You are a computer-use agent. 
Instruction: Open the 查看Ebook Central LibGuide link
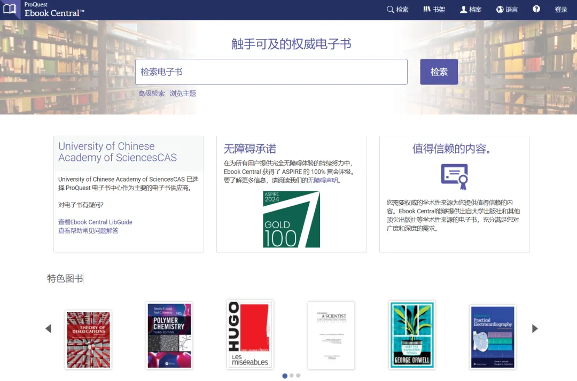click(95, 222)
